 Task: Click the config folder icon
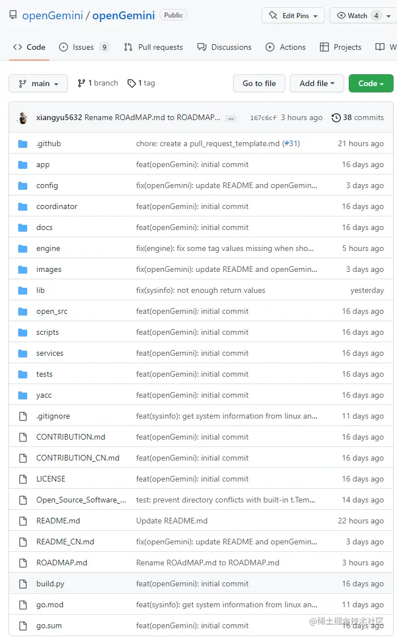click(23, 186)
